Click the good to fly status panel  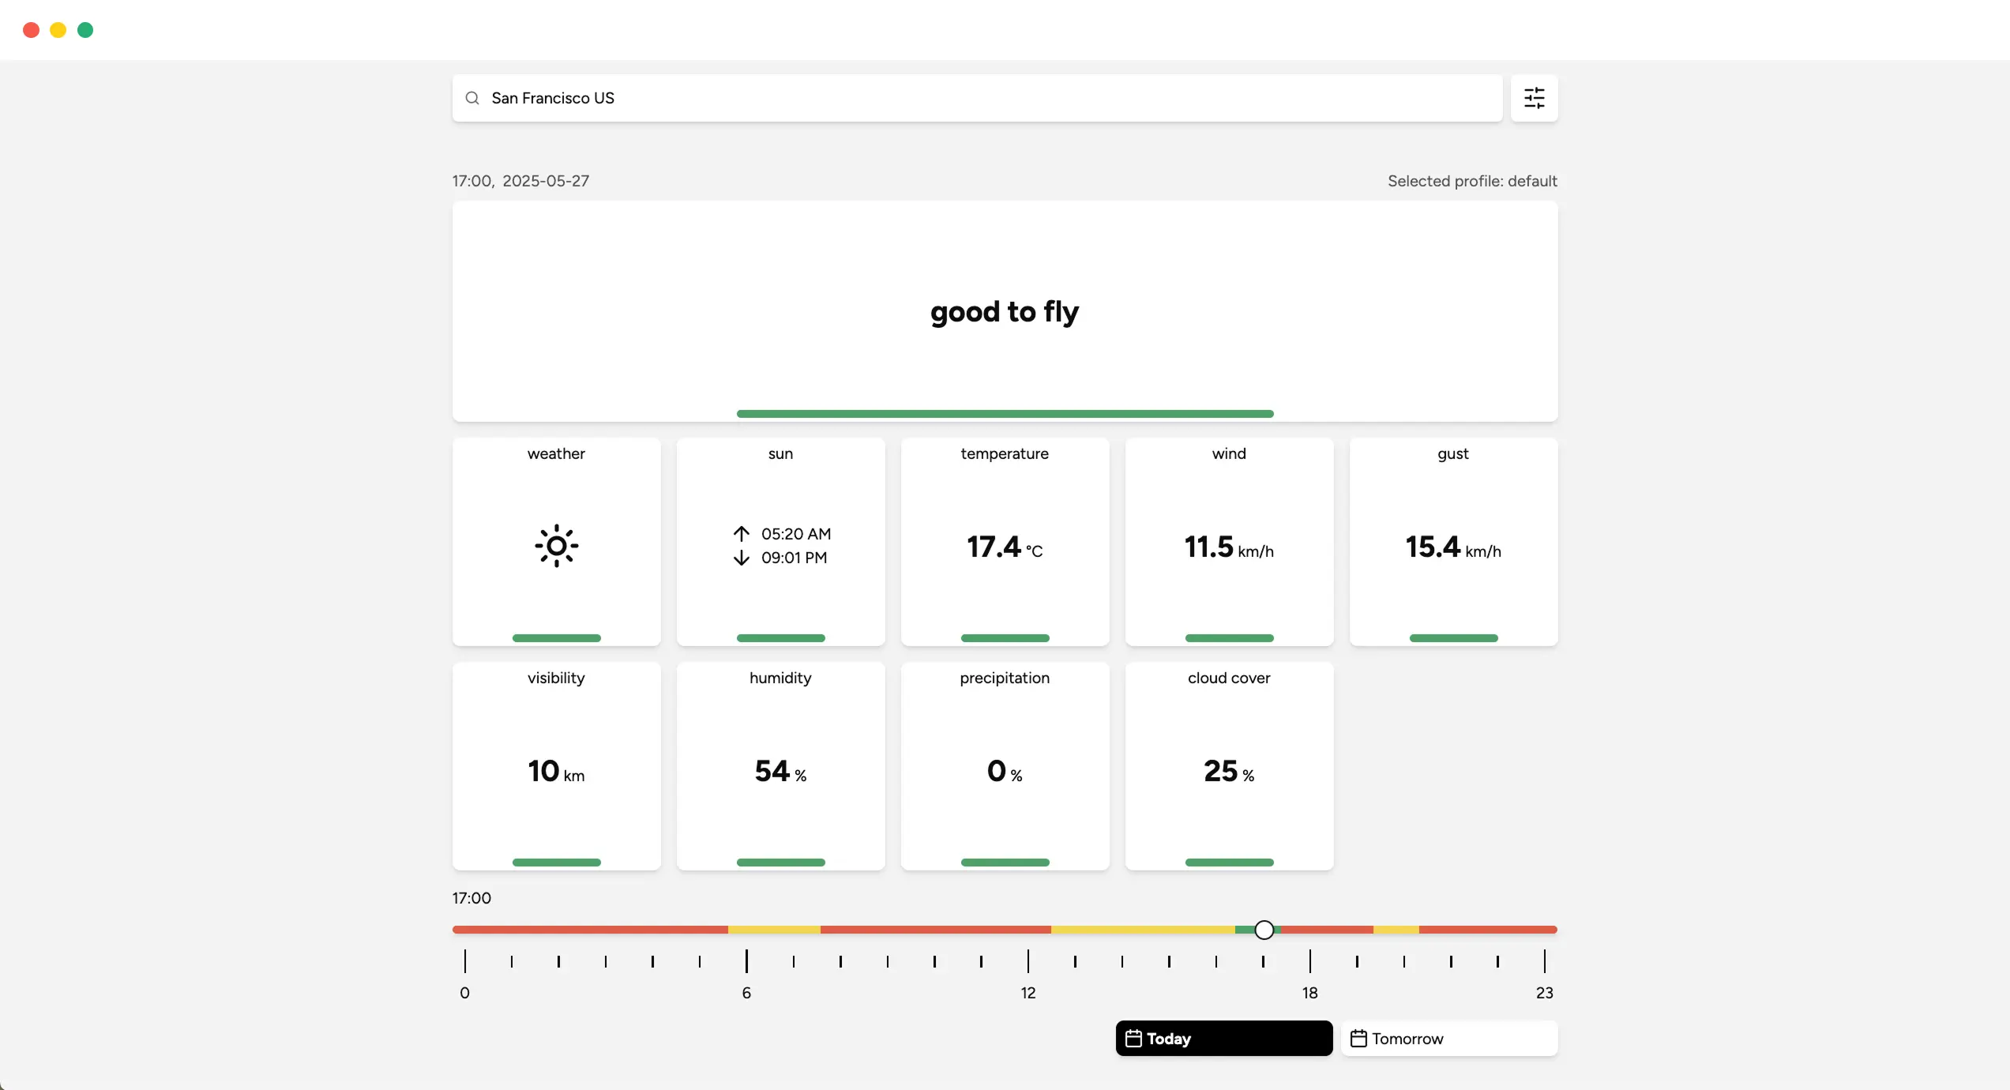click(1005, 311)
